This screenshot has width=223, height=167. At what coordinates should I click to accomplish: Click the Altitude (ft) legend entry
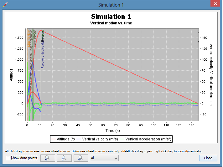pos(63,139)
